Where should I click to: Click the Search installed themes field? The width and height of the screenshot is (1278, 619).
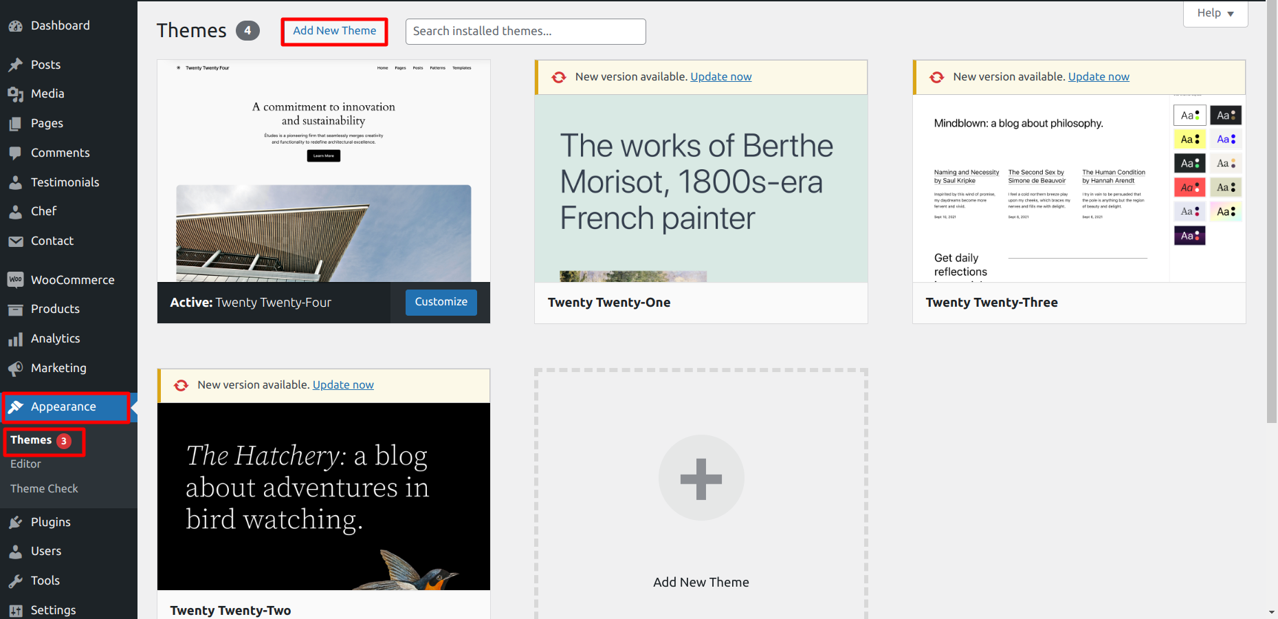click(x=525, y=32)
